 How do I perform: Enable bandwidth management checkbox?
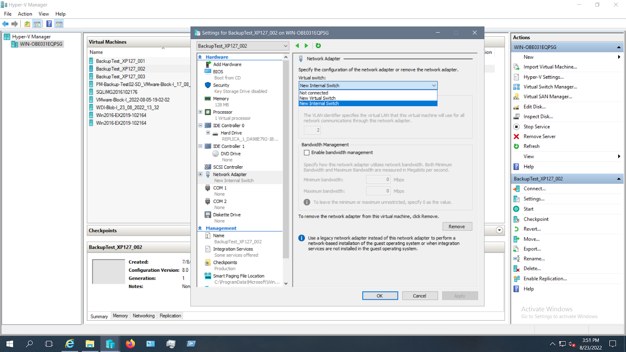pyautogui.click(x=307, y=153)
